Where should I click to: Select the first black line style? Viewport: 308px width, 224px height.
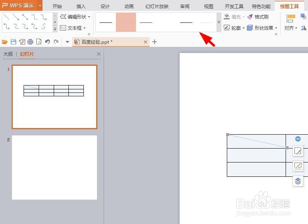pos(106,22)
